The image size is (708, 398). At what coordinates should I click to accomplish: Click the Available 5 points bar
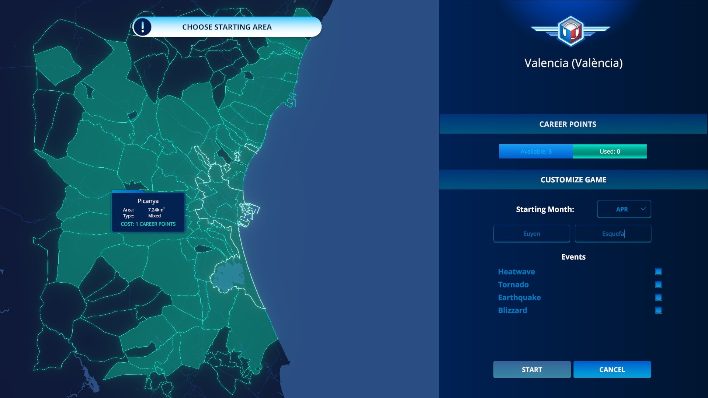pyautogui.click(x=536, y=151)
